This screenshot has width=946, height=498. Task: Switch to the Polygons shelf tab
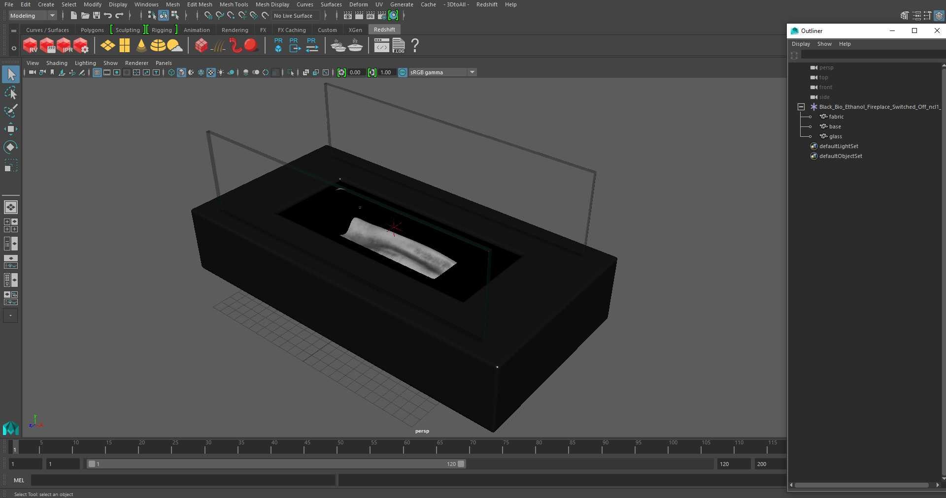tap(92, 30)
